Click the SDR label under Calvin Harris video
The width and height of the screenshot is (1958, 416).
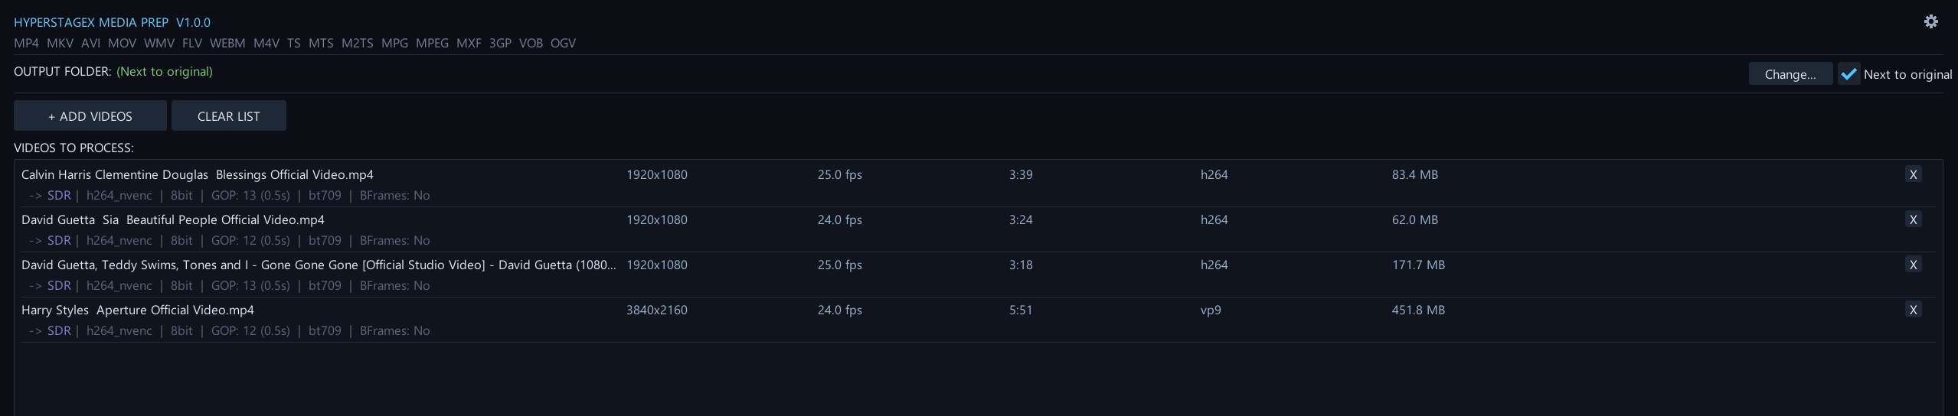click(x=59, y=196)
